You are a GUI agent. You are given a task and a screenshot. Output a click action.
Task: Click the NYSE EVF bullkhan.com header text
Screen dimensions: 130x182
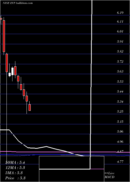click(18, 3)
